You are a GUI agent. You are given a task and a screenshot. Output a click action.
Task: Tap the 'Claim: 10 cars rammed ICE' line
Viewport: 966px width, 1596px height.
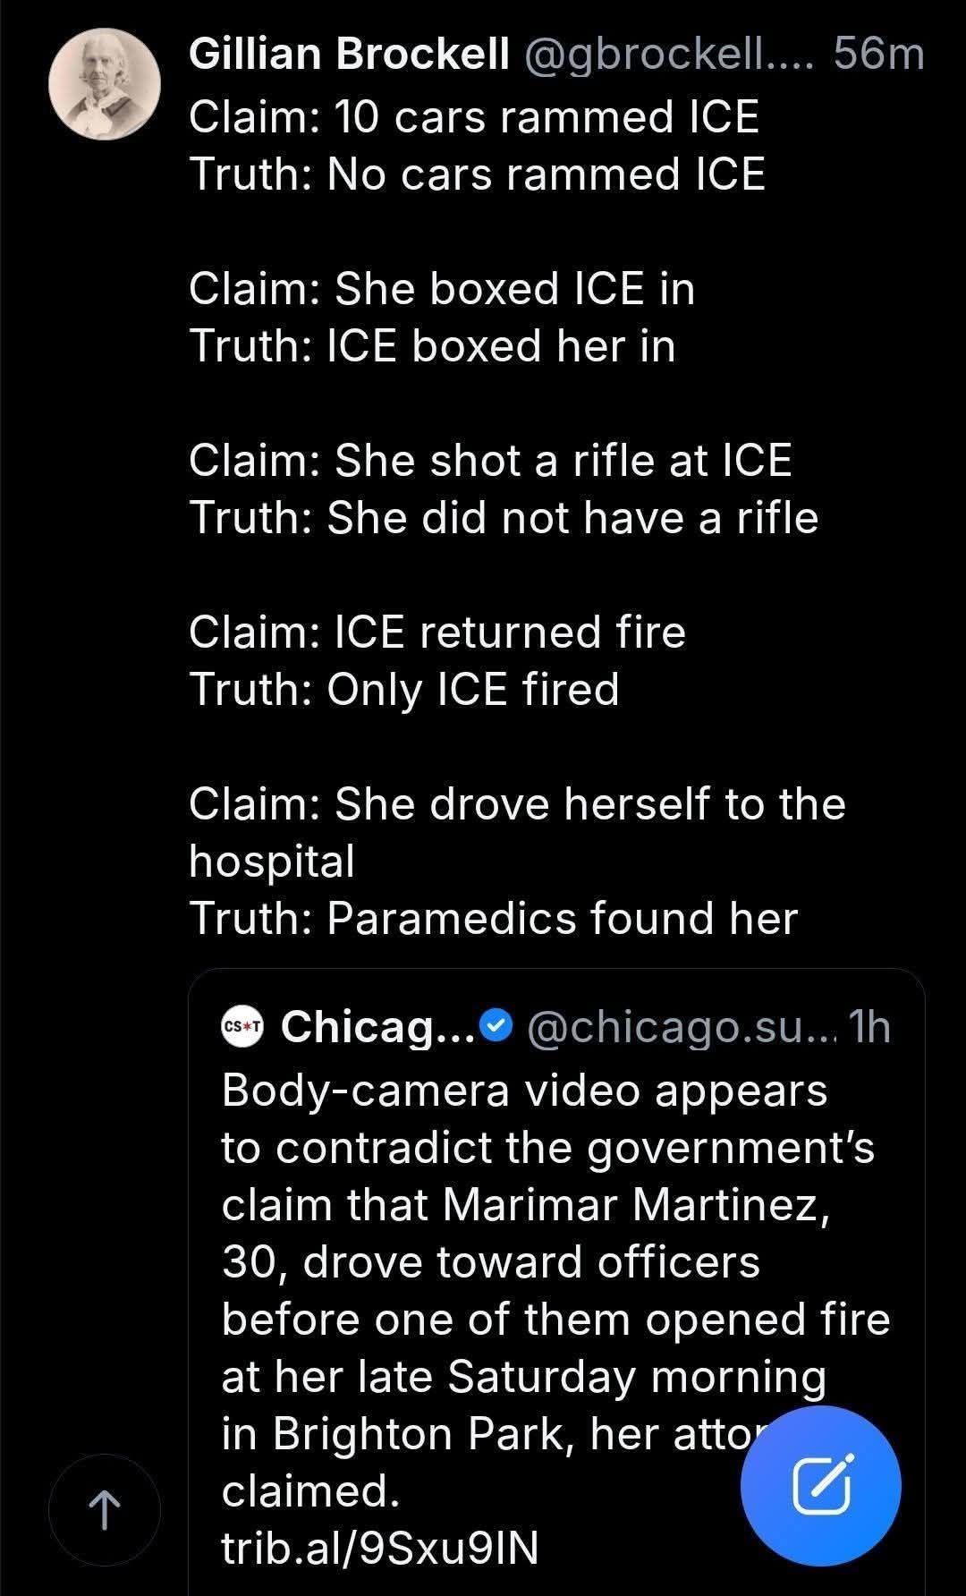tap(474, 117)
